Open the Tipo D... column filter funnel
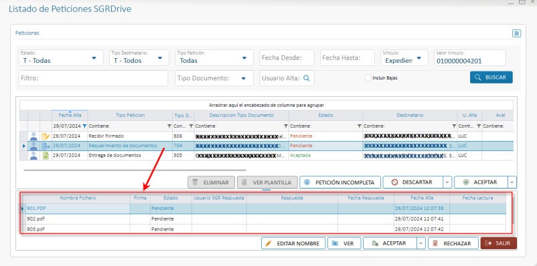This screenshot has width=537, height=266. point(191,126)
